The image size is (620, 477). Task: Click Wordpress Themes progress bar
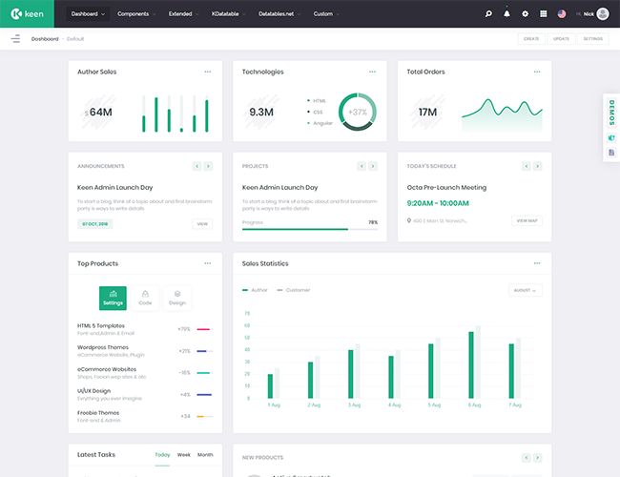coord(205,351)
